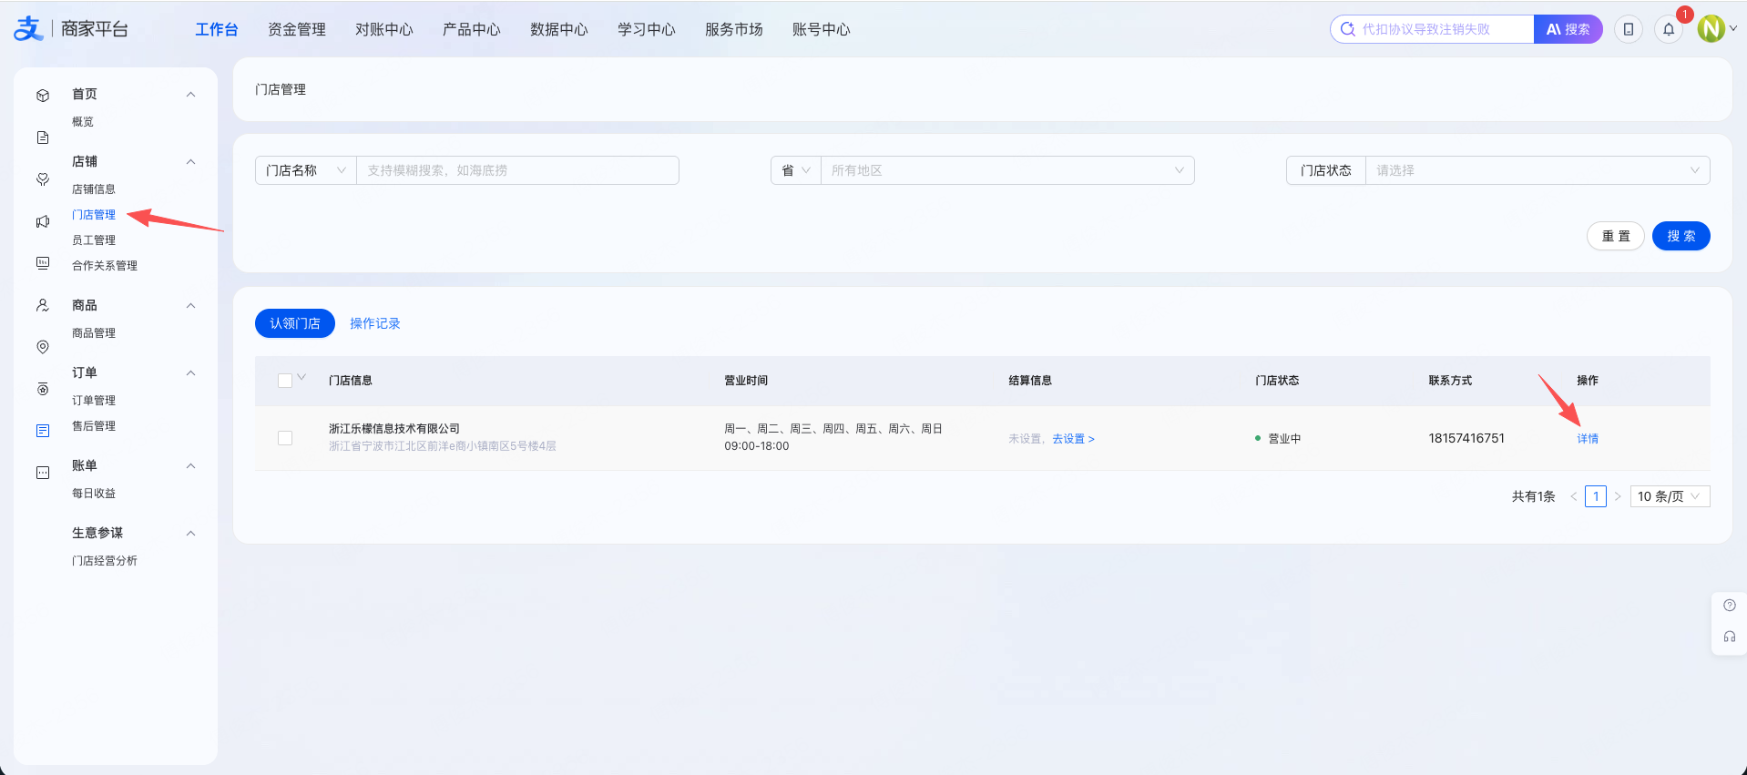Click the location pin icon in sidebar
Screen dimensions: 1747x775
[43, 347]
